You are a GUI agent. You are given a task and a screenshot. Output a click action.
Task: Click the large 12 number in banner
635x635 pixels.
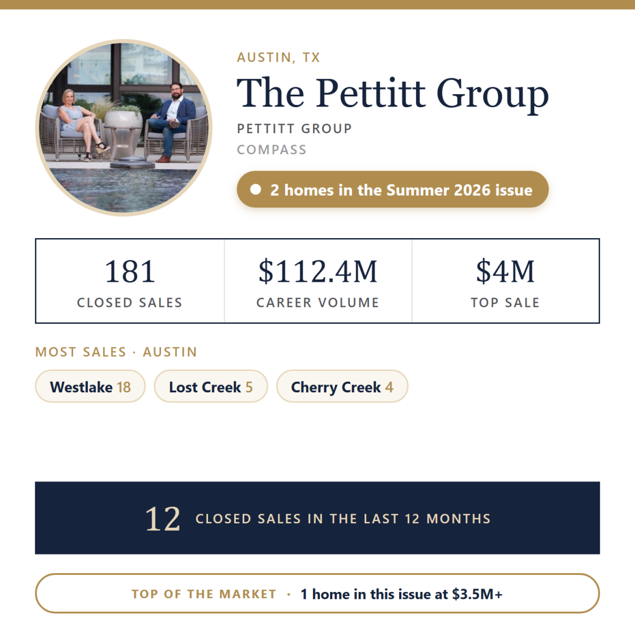point(163,519)
